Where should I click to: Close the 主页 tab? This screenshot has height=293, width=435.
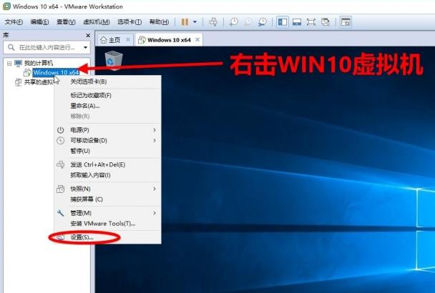tap(128, 40)
